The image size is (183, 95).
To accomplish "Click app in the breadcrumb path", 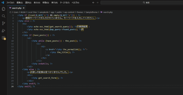I will [x=52, y=12].
